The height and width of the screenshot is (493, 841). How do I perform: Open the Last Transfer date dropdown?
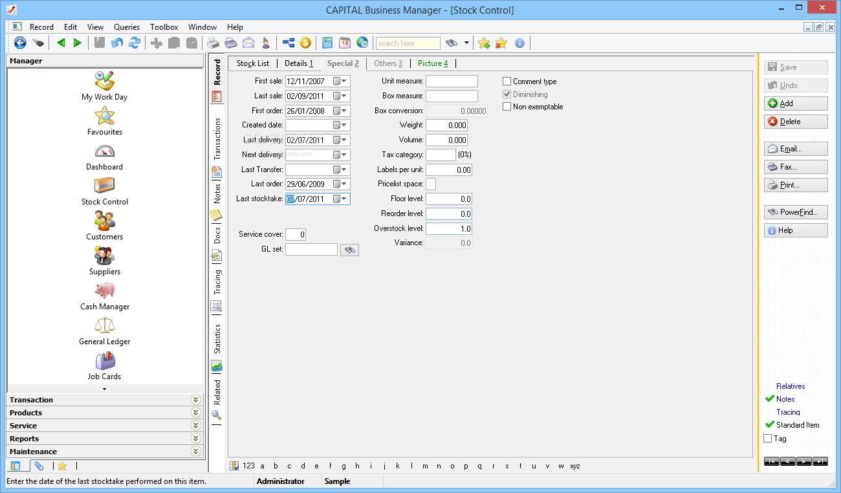pos(345,170)
